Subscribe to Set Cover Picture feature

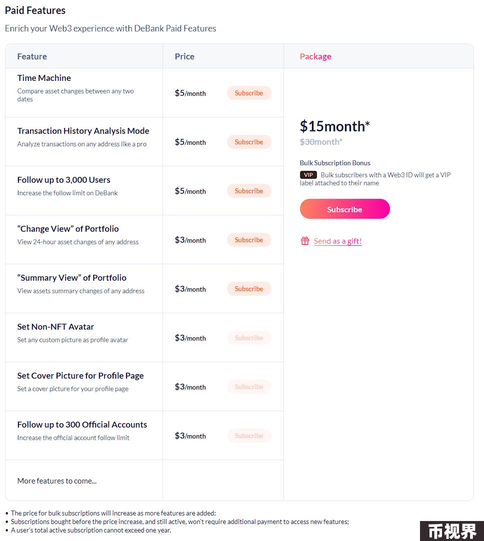249,387
